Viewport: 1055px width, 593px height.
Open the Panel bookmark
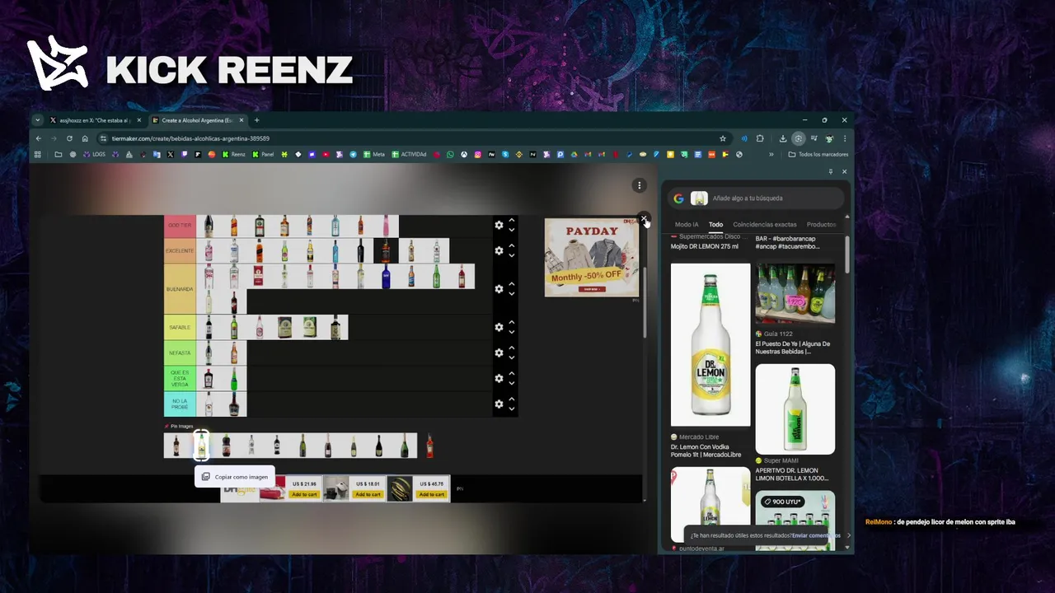coord(264,154)
